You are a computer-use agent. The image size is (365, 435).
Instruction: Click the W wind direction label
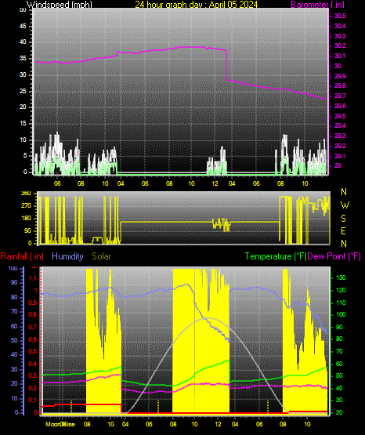pos(345,205)
